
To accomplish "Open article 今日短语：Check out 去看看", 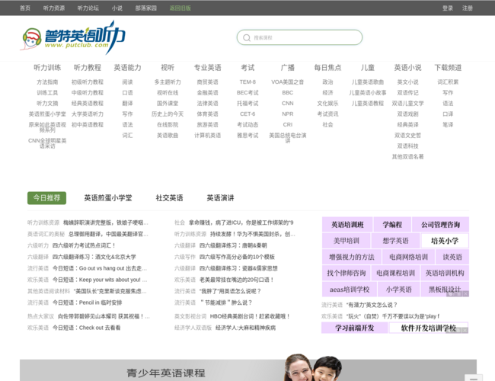I will (x=87, y=328).
